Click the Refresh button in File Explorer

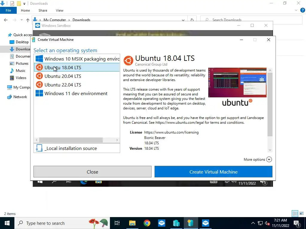click(x=192, y=20)
